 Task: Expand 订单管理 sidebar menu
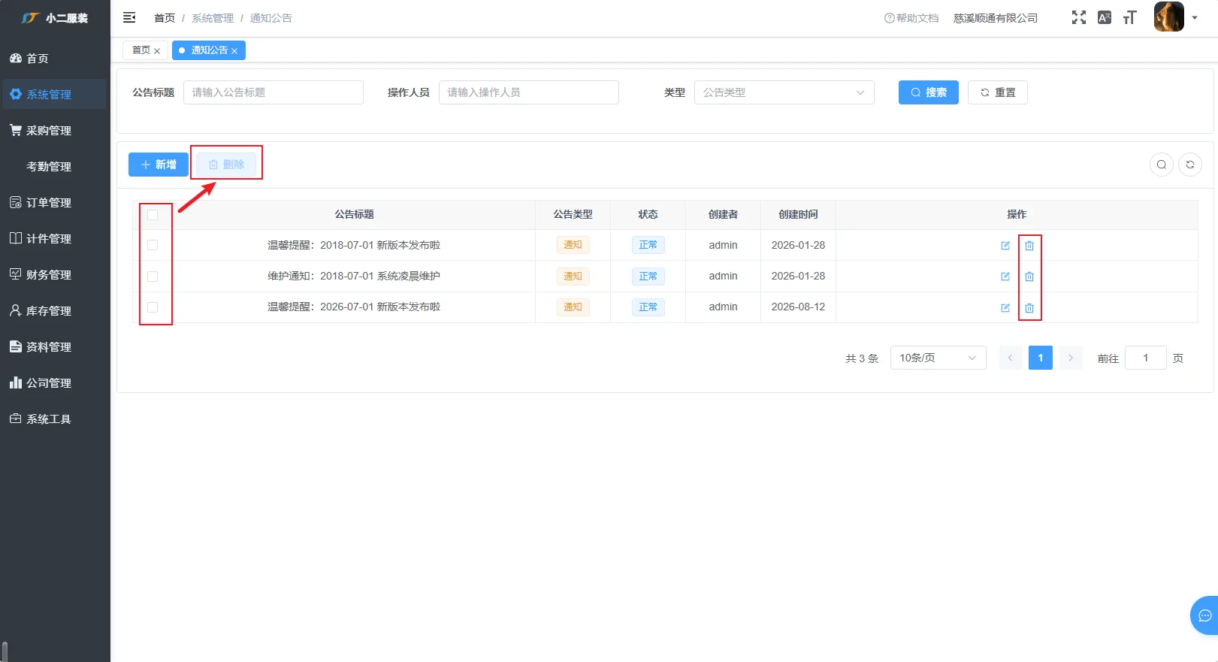[55, 203]
